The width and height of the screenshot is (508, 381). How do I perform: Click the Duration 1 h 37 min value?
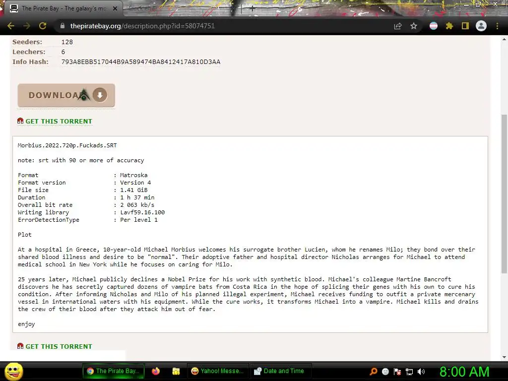click(x=137, y=197)
